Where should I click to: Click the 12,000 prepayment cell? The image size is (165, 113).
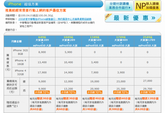click(68, 82)
